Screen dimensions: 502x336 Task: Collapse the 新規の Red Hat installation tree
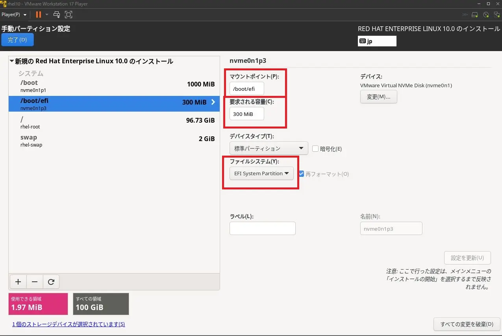click(x=12, y=61)
